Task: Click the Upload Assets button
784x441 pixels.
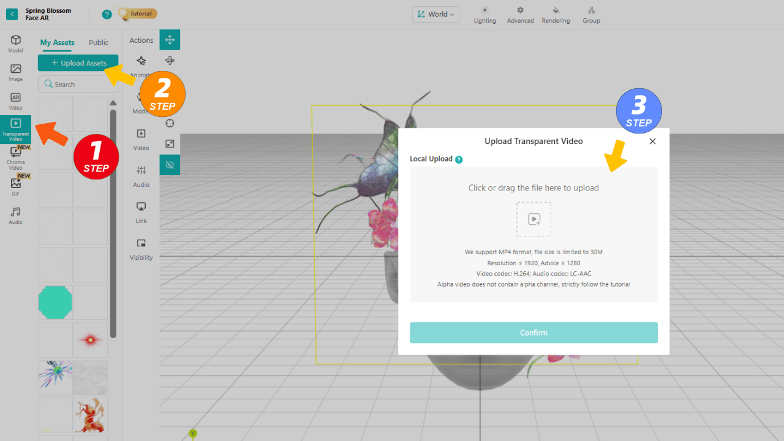Action: 78,62
